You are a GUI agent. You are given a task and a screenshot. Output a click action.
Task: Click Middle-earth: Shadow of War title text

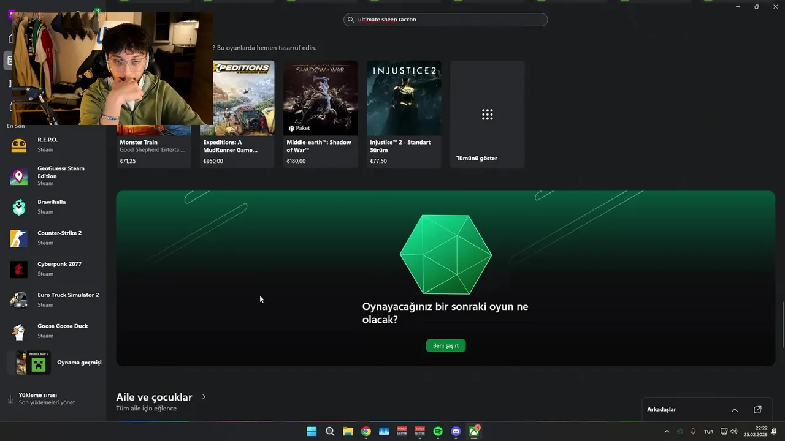(x=319, y=146)
